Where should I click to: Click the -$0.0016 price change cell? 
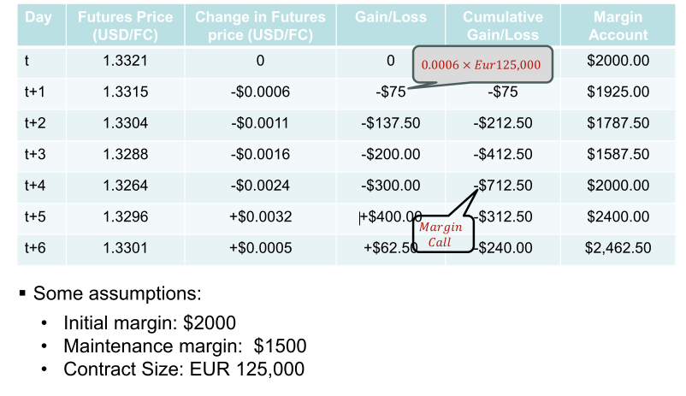pyautogui.click(x=260, y=155)
